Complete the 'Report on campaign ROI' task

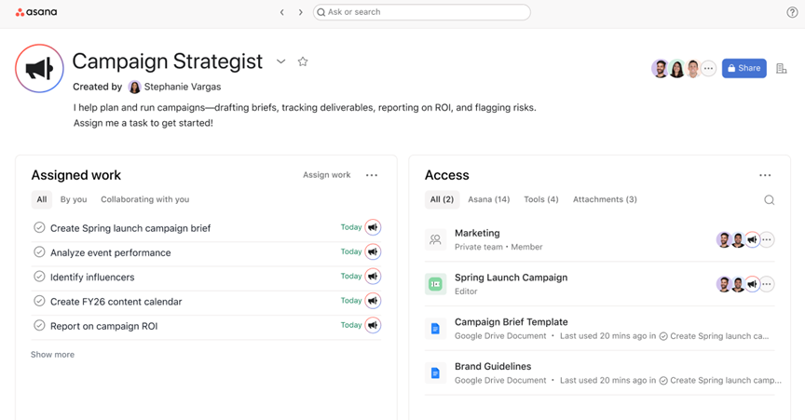click(39, 325)
